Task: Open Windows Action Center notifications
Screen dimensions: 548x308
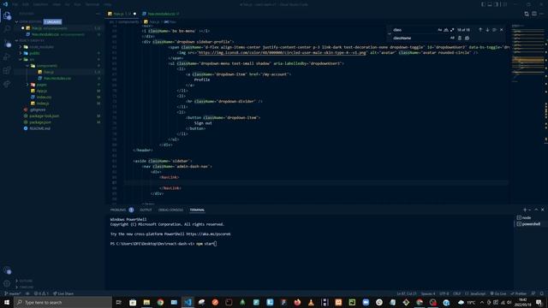Action: tap(539, 302)
